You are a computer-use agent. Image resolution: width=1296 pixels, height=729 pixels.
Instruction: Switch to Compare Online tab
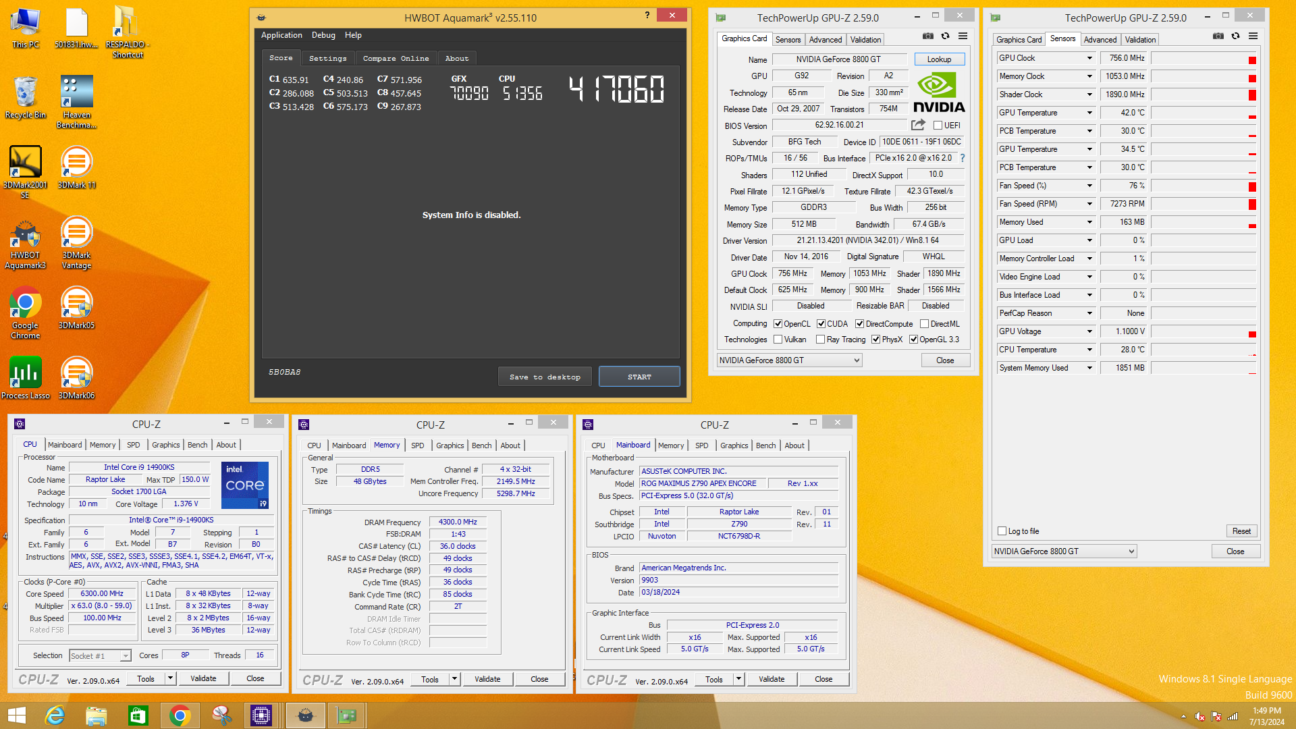coord(396,59)
